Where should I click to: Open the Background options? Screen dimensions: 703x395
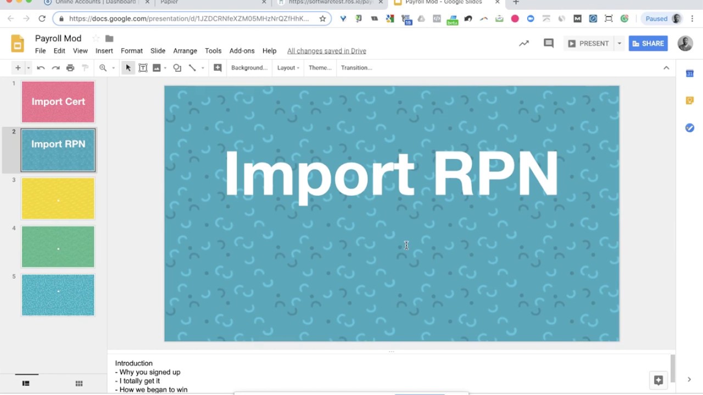[249, 67]
